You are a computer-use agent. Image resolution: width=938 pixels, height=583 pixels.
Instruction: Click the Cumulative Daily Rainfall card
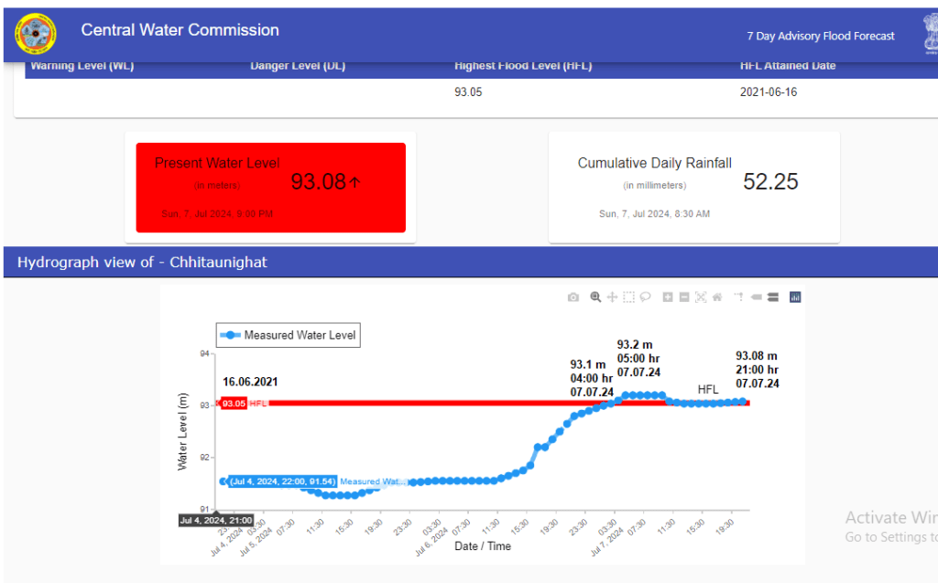693,187
